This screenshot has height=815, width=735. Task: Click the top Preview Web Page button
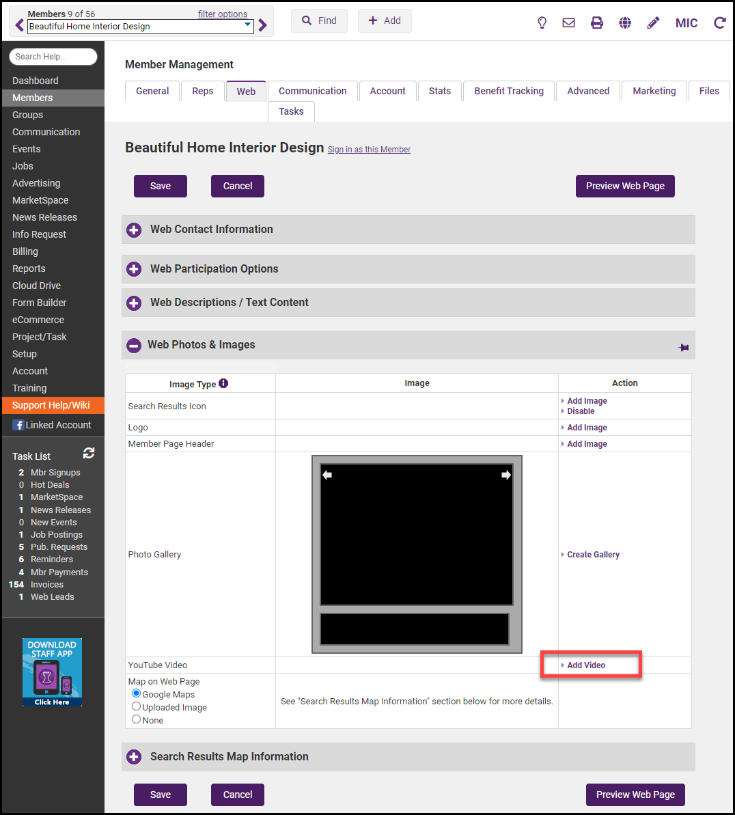point(625,186)
